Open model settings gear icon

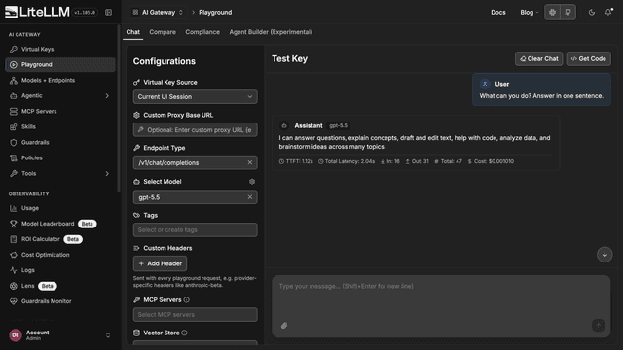[252, 182]
